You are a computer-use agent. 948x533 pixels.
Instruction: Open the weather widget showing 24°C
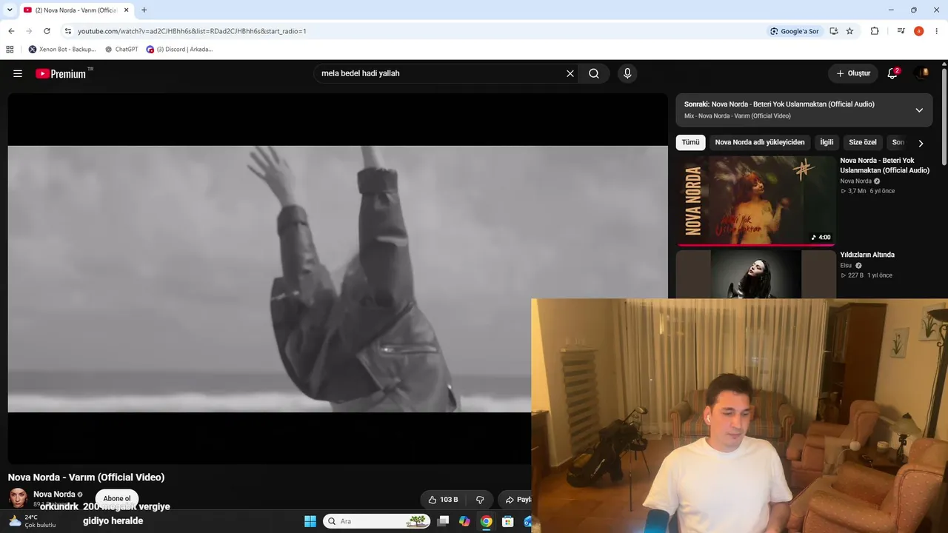click(x=33, y=521)
